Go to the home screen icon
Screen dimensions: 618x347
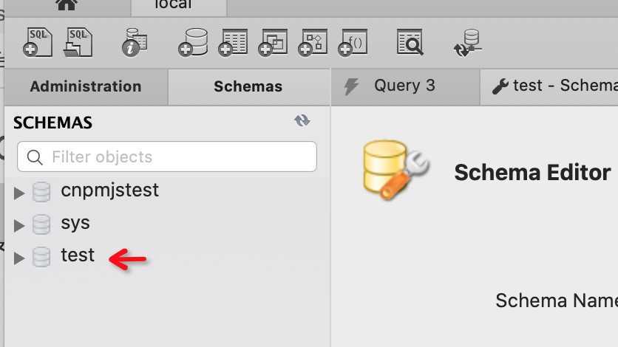[x=67, y=5]
